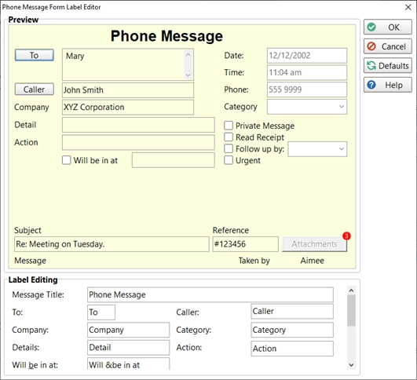Click the Reference field #123456
Viewport: 417px width, 380px height.
pyautogui.click(x=246, y=244)
